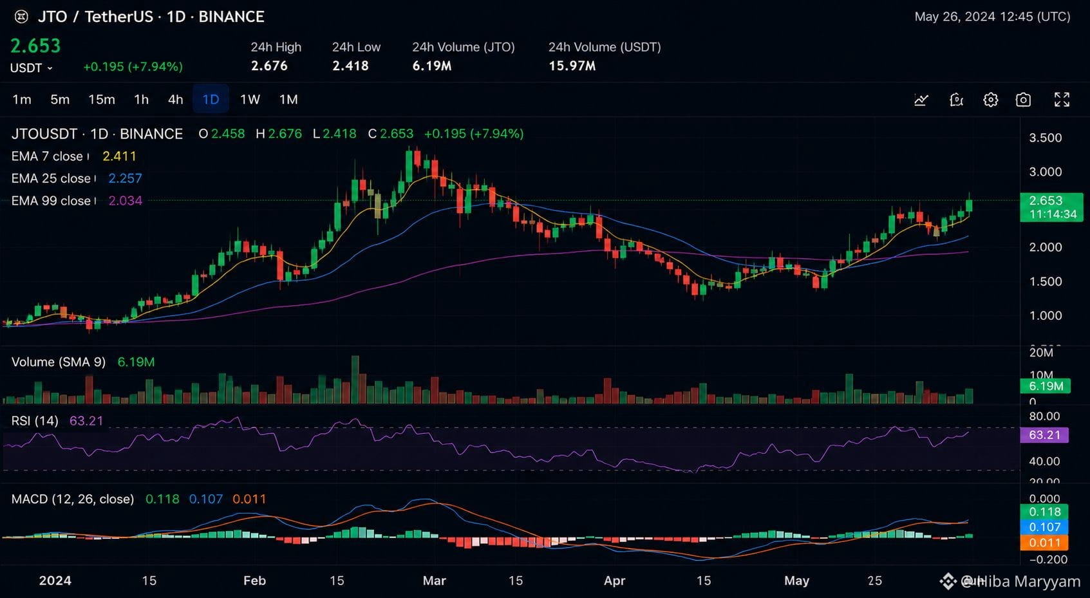Image resolution: width=1090 pixels, height=598 pixels.
Task: Click the Volume (SMA 9) indicator label
Action: (59, 362)
